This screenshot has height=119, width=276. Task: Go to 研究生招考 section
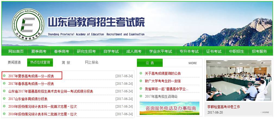[x=86, y=51]
